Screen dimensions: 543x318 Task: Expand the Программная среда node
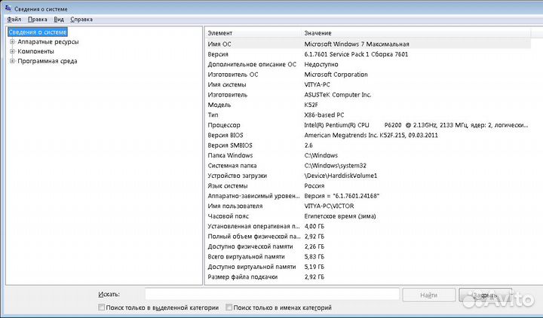(x=12, y=61)
